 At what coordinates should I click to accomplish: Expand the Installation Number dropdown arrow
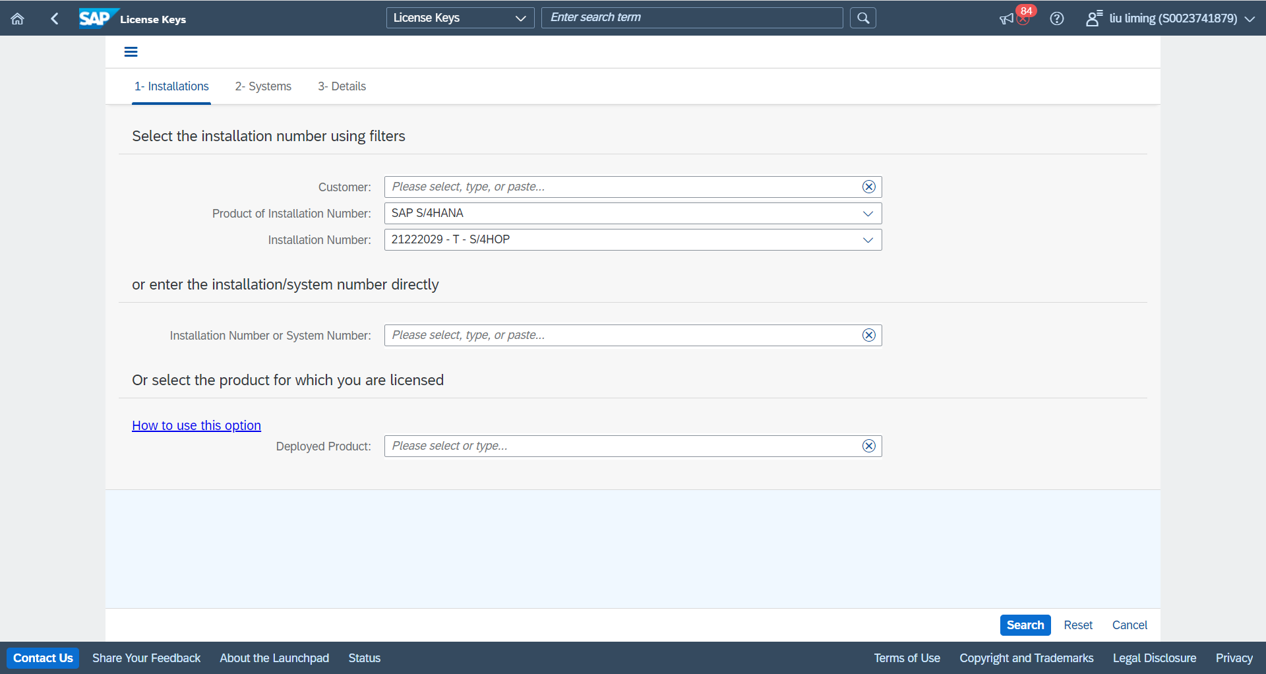(x=868, y=240)
